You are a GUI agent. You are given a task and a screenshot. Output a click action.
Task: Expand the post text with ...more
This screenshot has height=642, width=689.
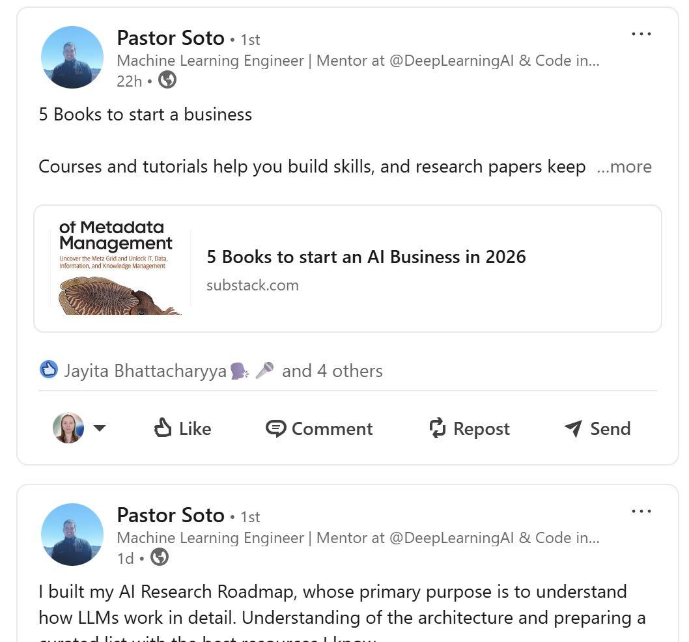(x=624, y=167)
